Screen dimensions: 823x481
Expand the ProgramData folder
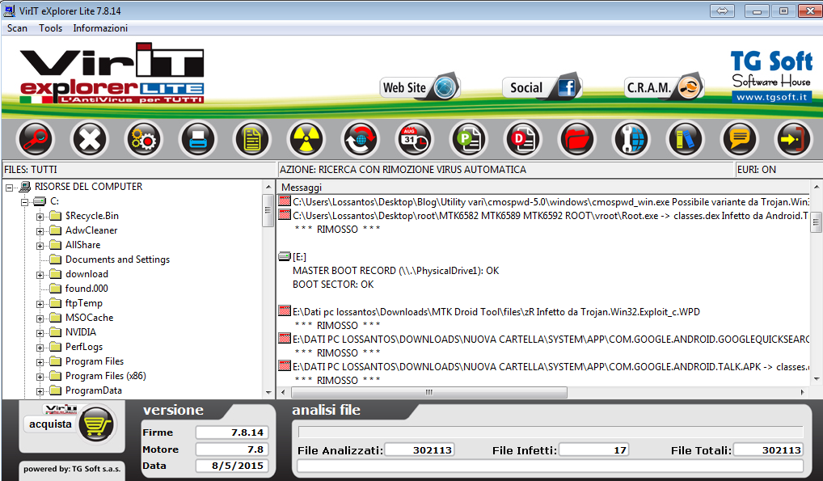pos(40,391)
